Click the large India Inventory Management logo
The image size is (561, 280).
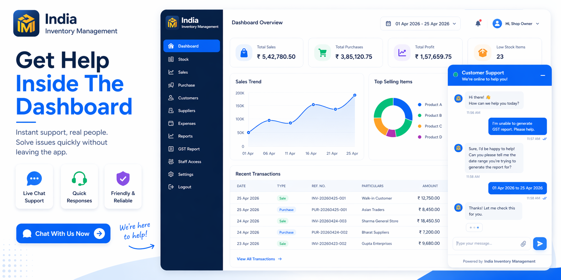coord(26,23)
